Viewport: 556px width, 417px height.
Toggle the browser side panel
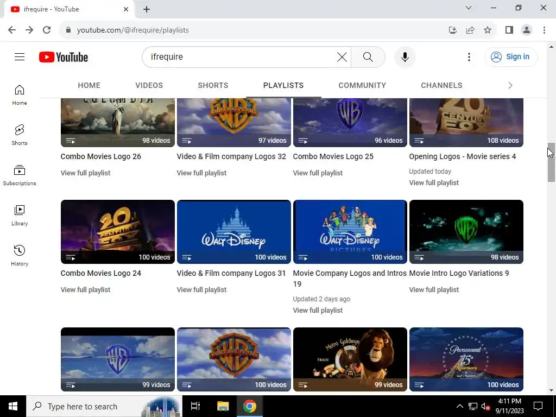click(509, 30)
